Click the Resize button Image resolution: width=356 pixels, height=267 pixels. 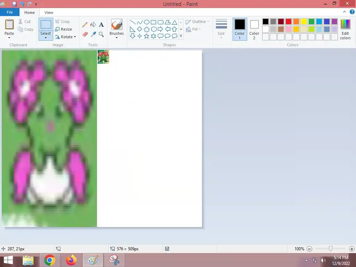64,29
